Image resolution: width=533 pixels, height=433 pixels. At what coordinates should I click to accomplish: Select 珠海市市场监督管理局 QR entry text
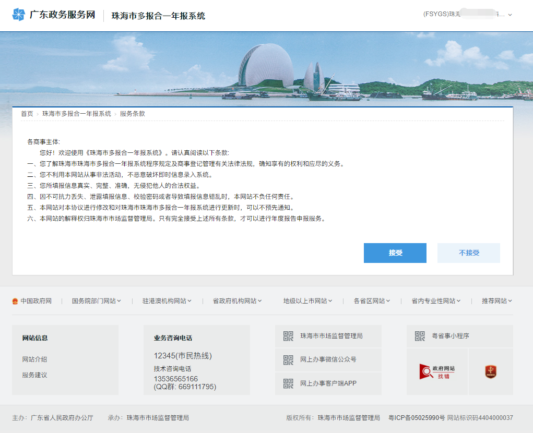331,336
